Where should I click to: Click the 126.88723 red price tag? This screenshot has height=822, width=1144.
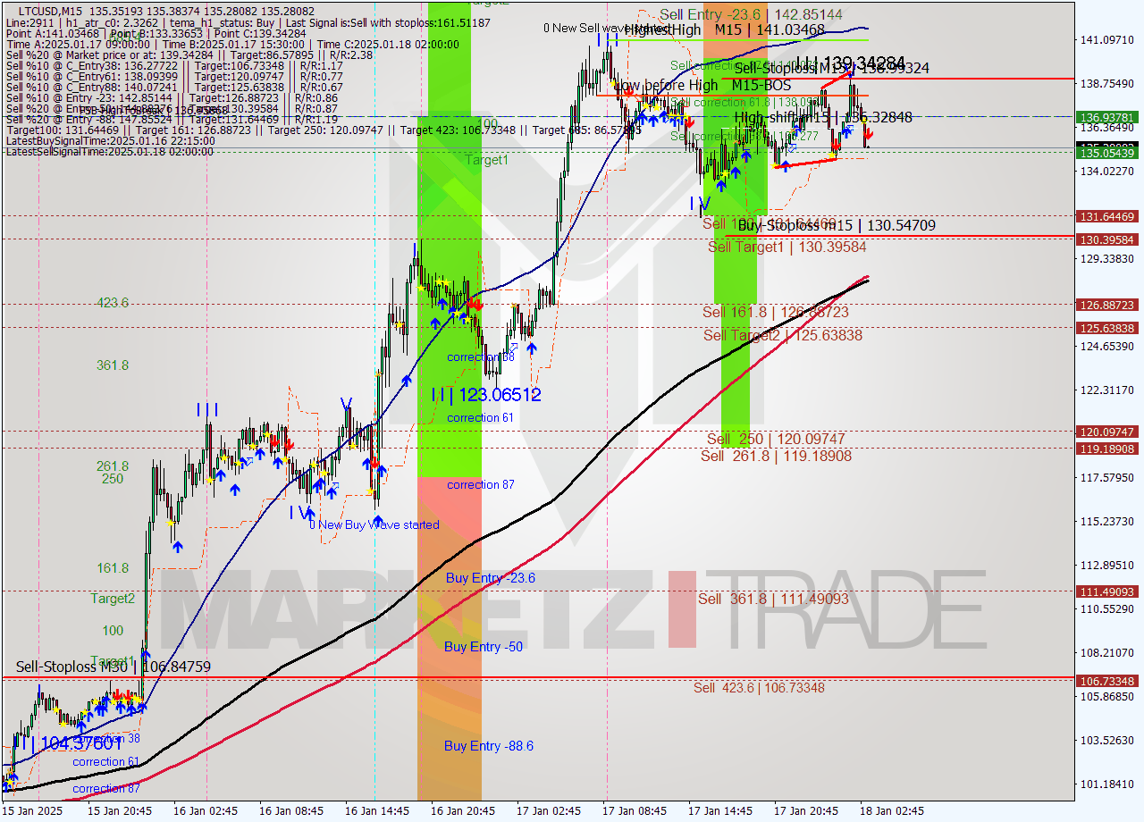1108,305
